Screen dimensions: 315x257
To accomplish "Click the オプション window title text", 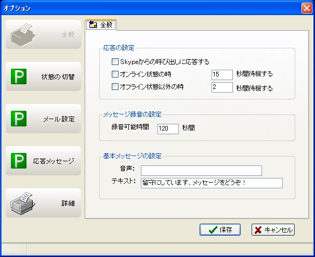I will pyautogui.click(x=17, y=8).
